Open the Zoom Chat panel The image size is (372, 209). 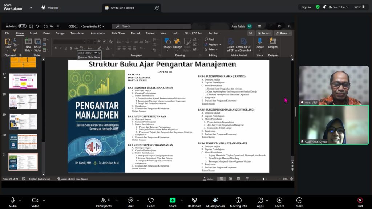point(130,200)
